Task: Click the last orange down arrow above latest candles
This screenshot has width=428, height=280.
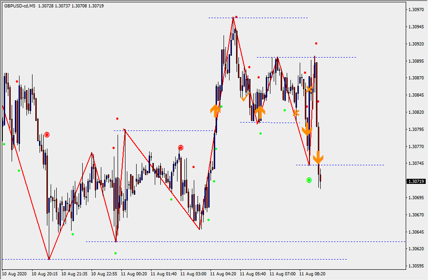Action: pyautogui.click(x=318, y=158)
